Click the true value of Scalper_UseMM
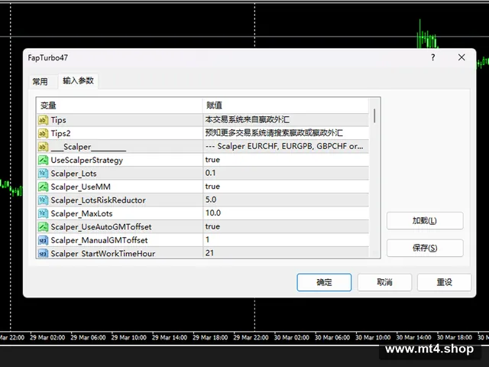The width and height of the screenshot is (489, 367). (212, 187)
